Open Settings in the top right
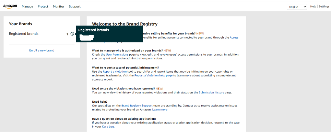This screenshot has height=132, width=331. coord(324,6)
